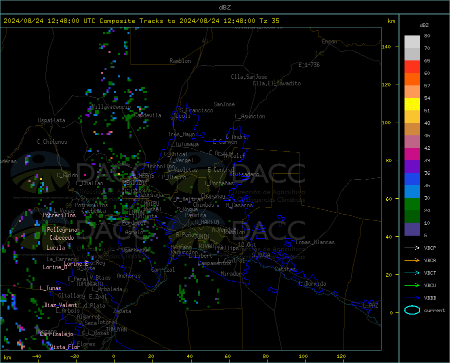This screenshot has height=363, width=450.
Task: Click the E_1-736 label
Action: tap(309, 65)
